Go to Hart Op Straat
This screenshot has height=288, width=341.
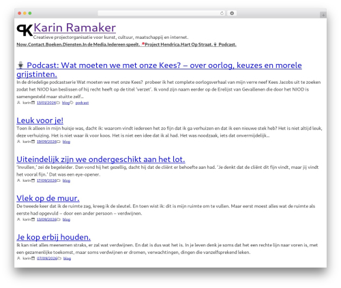coord(196,44)
